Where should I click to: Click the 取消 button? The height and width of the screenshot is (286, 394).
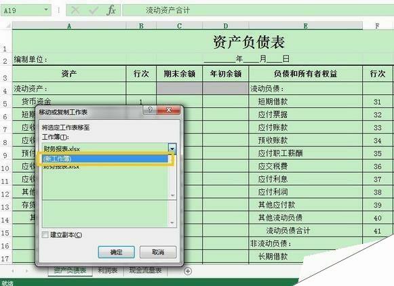[x=158, y=252]
